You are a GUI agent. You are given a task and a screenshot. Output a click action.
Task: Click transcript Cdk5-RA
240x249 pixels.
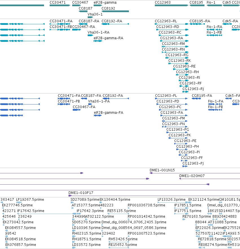[230, 21]
